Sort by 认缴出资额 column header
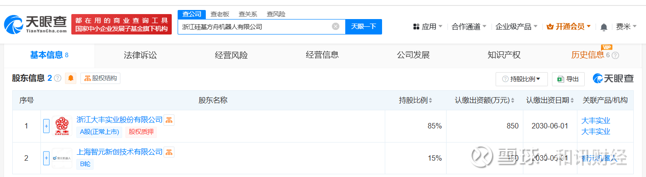 [485, 100]
